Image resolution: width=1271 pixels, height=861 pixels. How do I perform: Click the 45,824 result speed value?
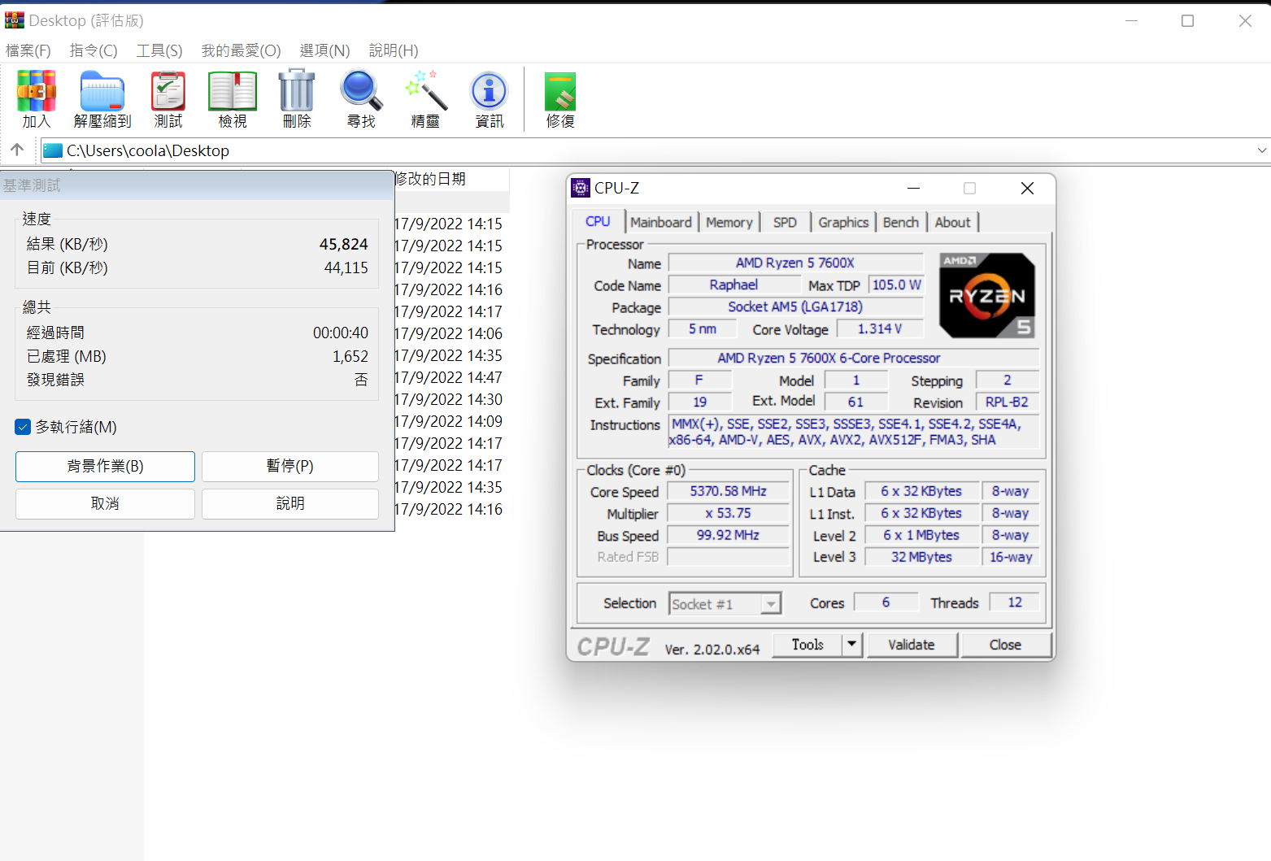(x=343, y=244)
